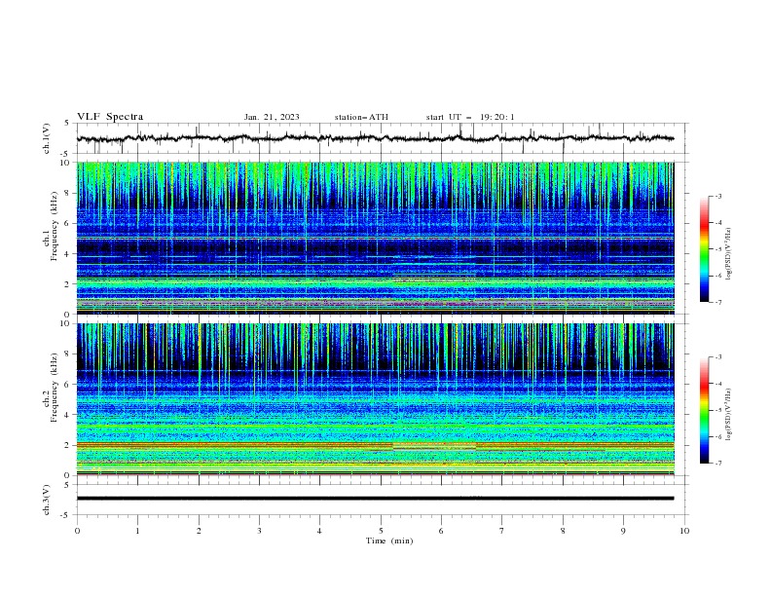Click the time axis tick label '4'
The image size is (771, 596).
(x=319, y=531)
